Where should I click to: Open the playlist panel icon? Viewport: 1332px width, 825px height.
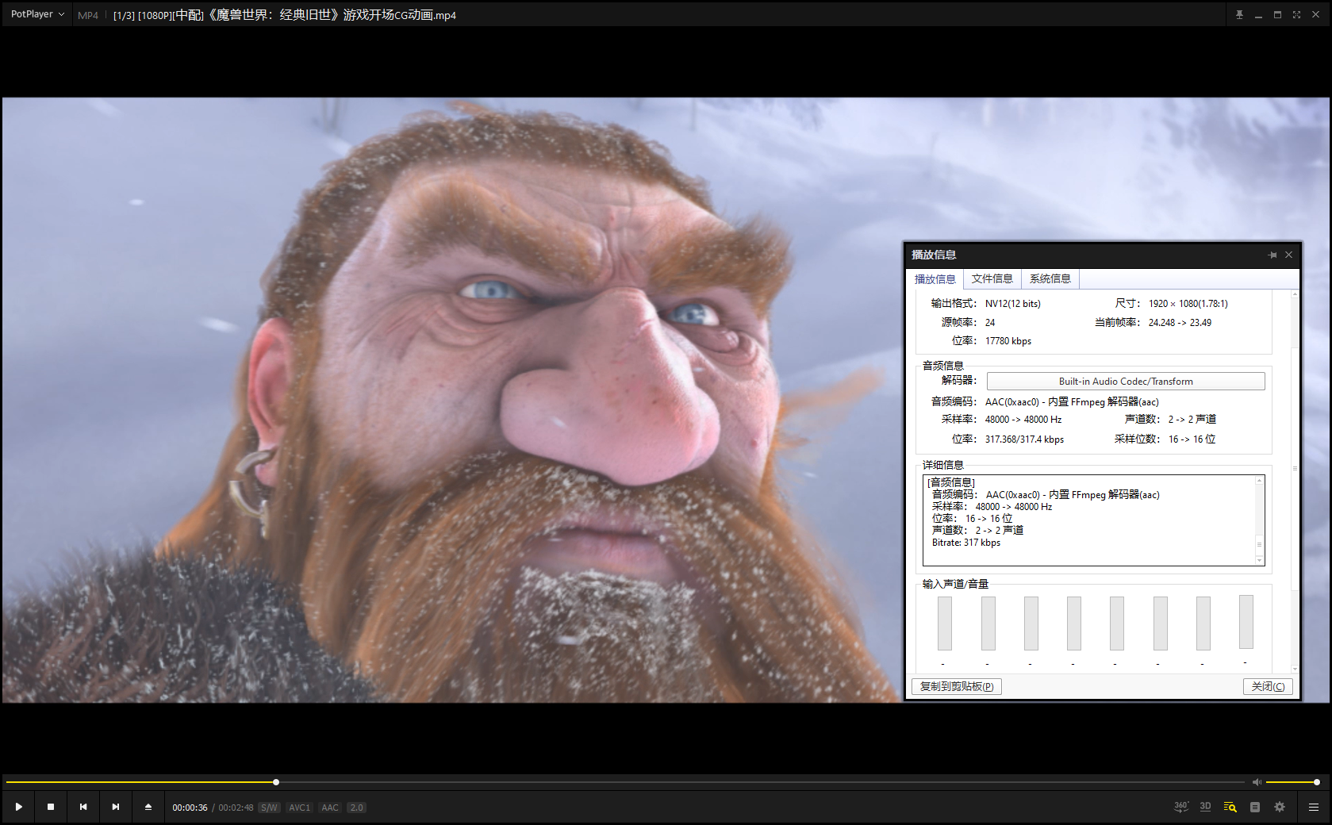[1255, 807]
